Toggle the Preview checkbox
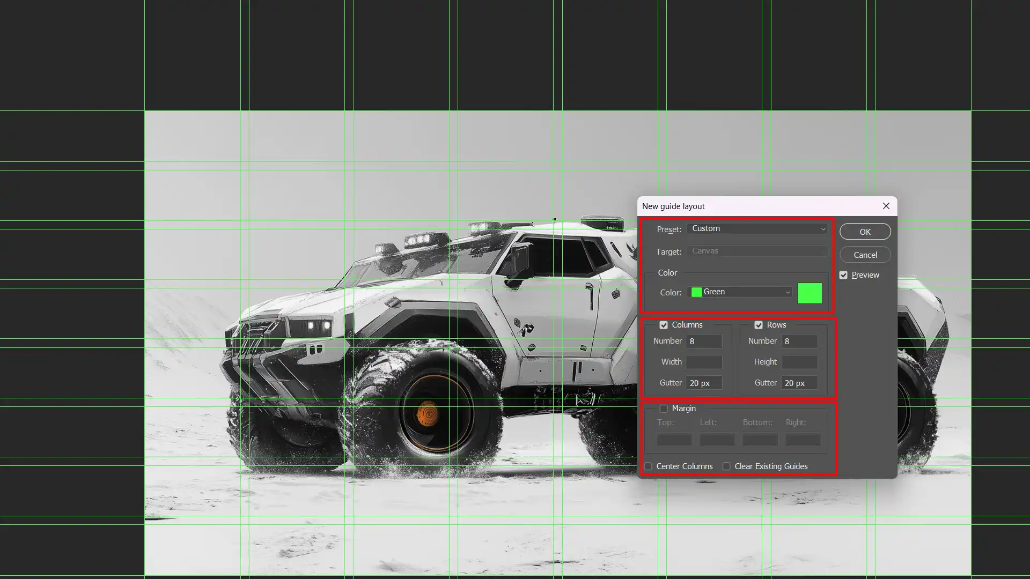Screen dimensions: 1030x579 843,275
